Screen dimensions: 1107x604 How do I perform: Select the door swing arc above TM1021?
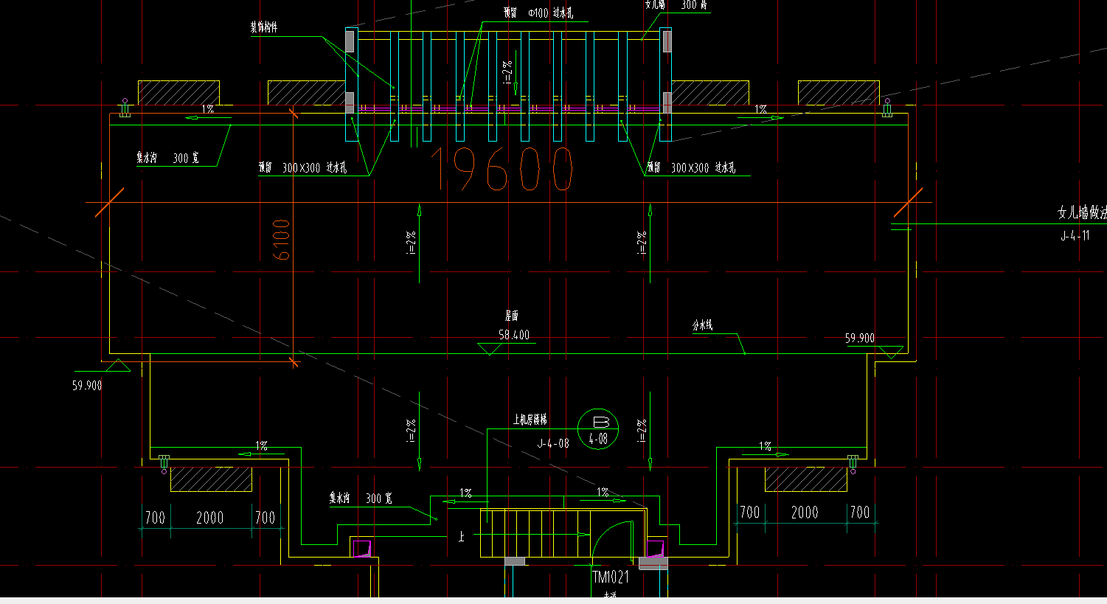(613, 539)
